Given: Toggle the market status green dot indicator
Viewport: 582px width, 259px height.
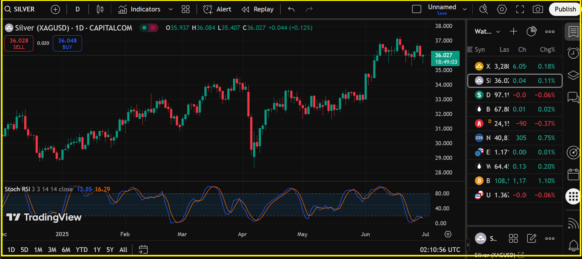Looking at the screenshot, I should tap(144, 28).
